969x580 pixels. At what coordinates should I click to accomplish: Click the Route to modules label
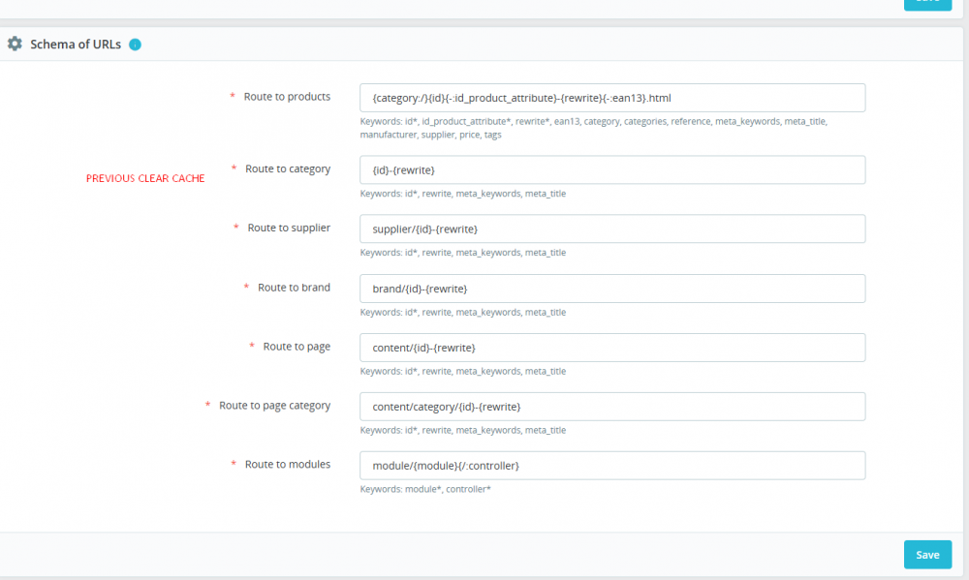[288, 465]
